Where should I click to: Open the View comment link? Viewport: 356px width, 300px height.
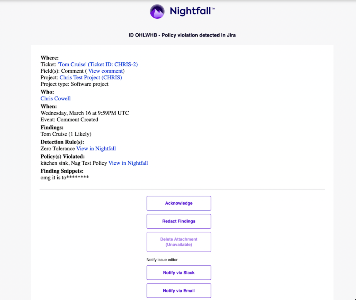(x=106, y=71)
